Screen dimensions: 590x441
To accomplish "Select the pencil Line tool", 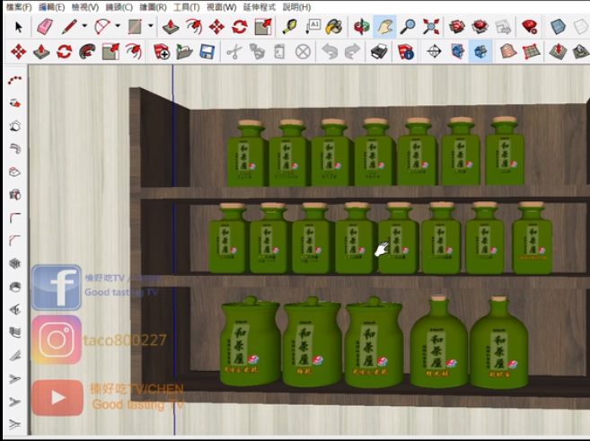I will 69,27.
